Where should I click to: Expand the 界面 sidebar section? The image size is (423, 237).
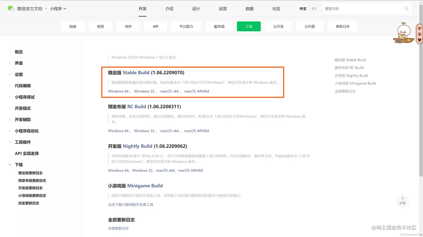18,63
